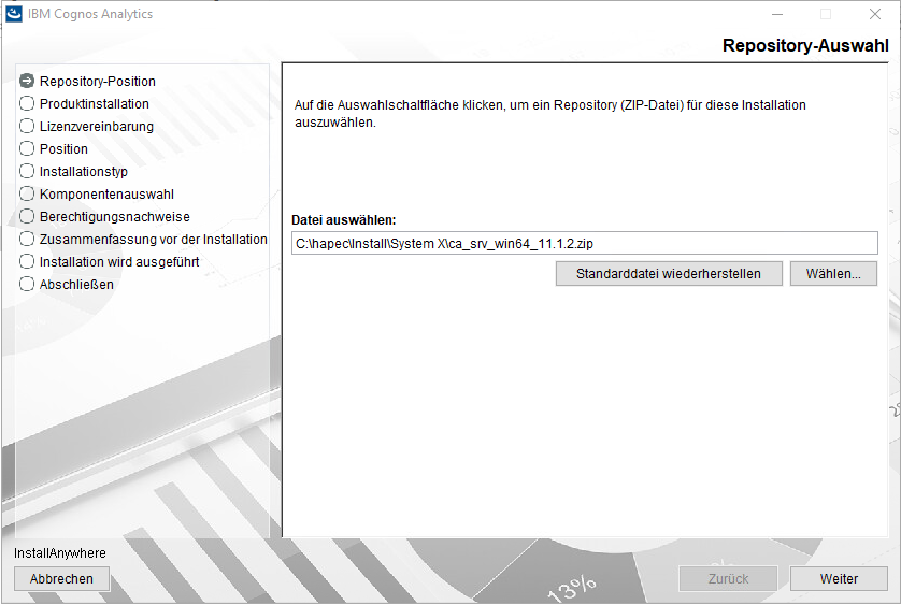The height and width of the screenshot is (605, 901).
Task: Click the circle icon beside Produktinstallation
Action: point(26,103)
